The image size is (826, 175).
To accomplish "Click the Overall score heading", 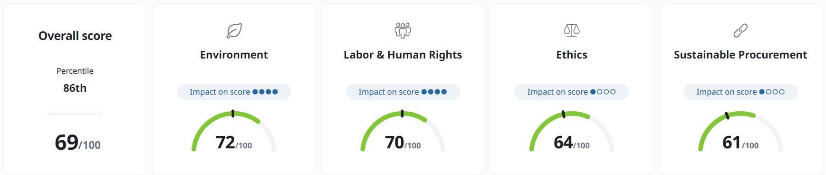I will coord(75,36).
